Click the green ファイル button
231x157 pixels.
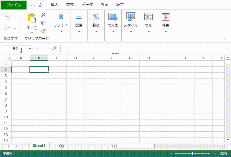tap(14, 5)
